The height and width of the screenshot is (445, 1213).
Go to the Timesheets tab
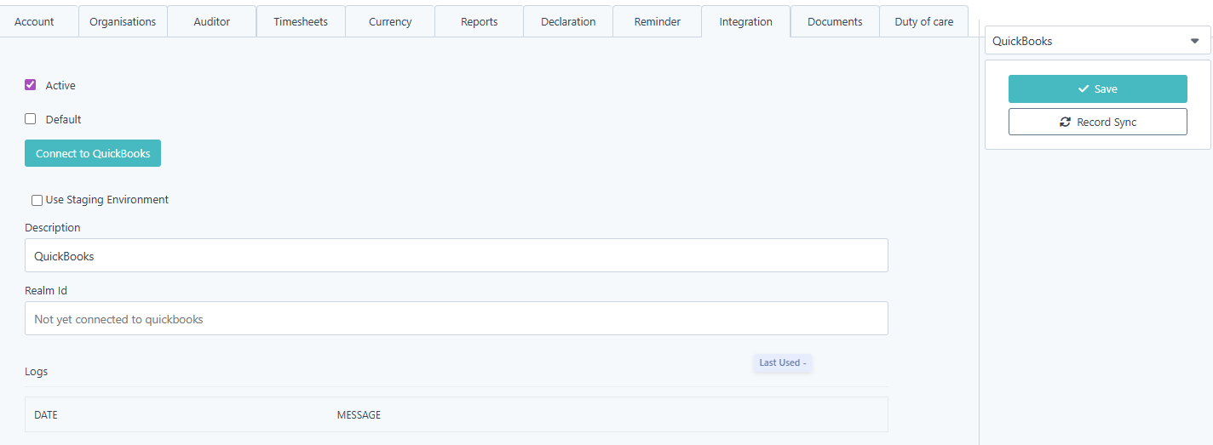[301, 21]
